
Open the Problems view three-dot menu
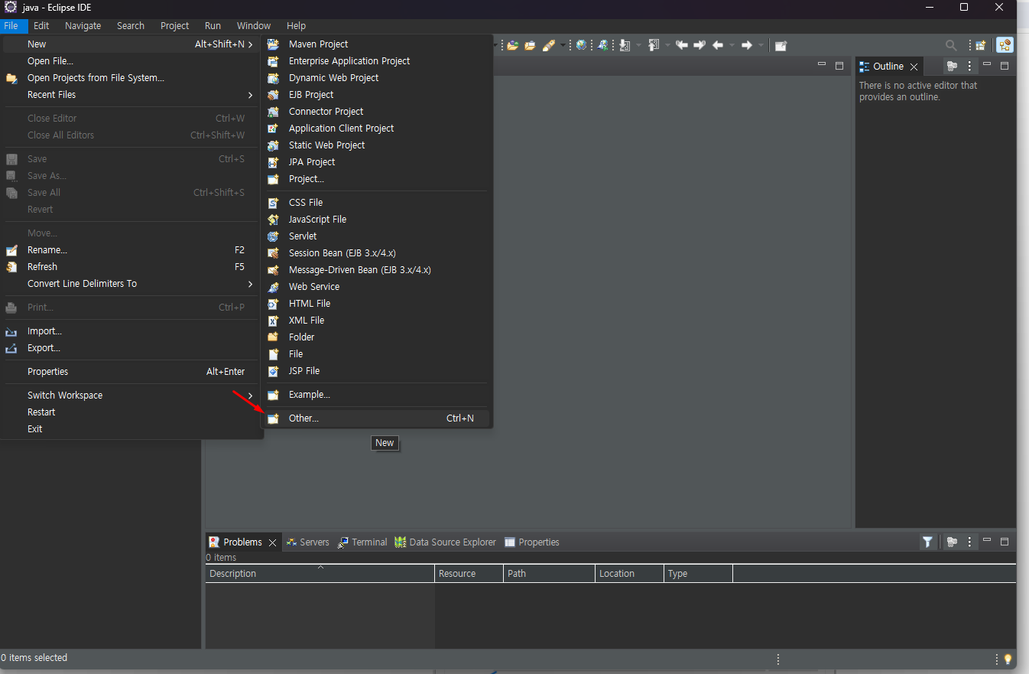pos(969,542)
